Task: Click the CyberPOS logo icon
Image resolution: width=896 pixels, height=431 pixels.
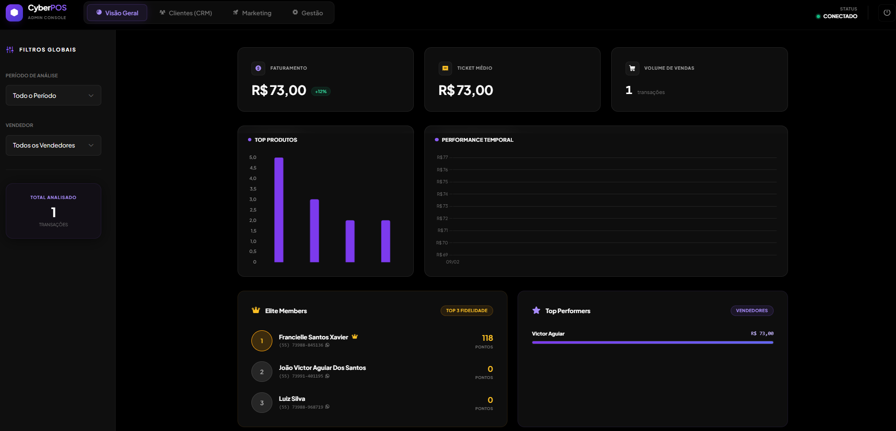Action: click(x=14, y=12)
